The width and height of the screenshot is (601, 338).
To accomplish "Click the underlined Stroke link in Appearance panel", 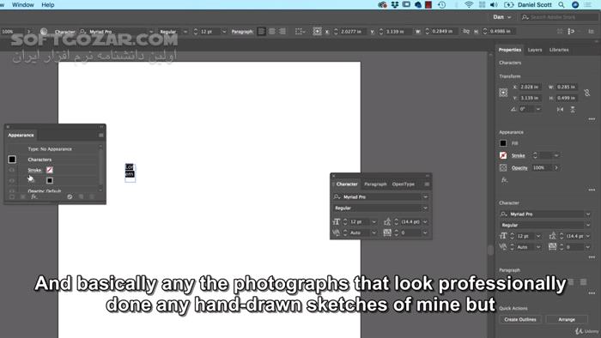I will click(34, 170).
